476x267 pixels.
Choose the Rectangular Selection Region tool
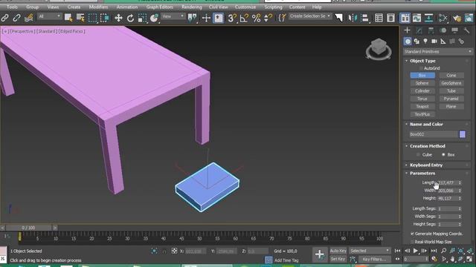point(92,18)
